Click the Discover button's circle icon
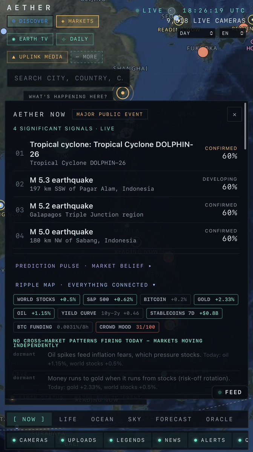 click(14, 21)
